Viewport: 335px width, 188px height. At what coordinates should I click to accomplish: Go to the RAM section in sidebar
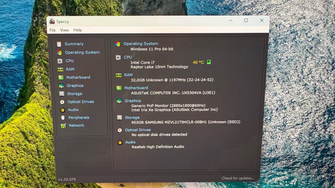[x=70, y=69]
